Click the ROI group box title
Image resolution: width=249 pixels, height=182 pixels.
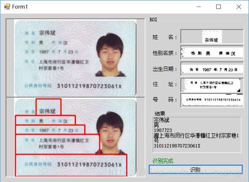[153, 20]
